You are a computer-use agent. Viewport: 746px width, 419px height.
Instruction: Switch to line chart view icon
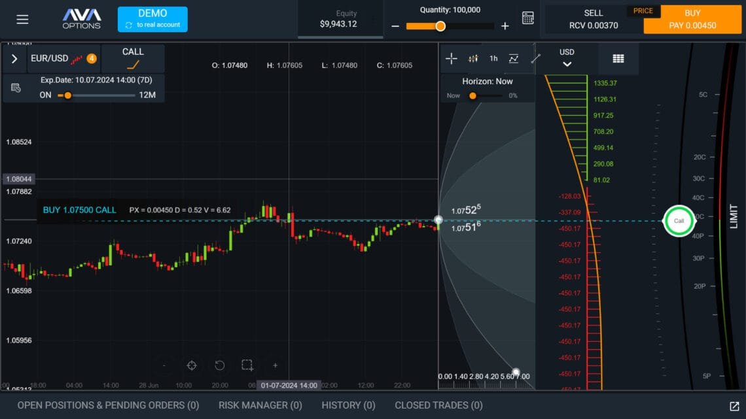click(x=514, y=58)
